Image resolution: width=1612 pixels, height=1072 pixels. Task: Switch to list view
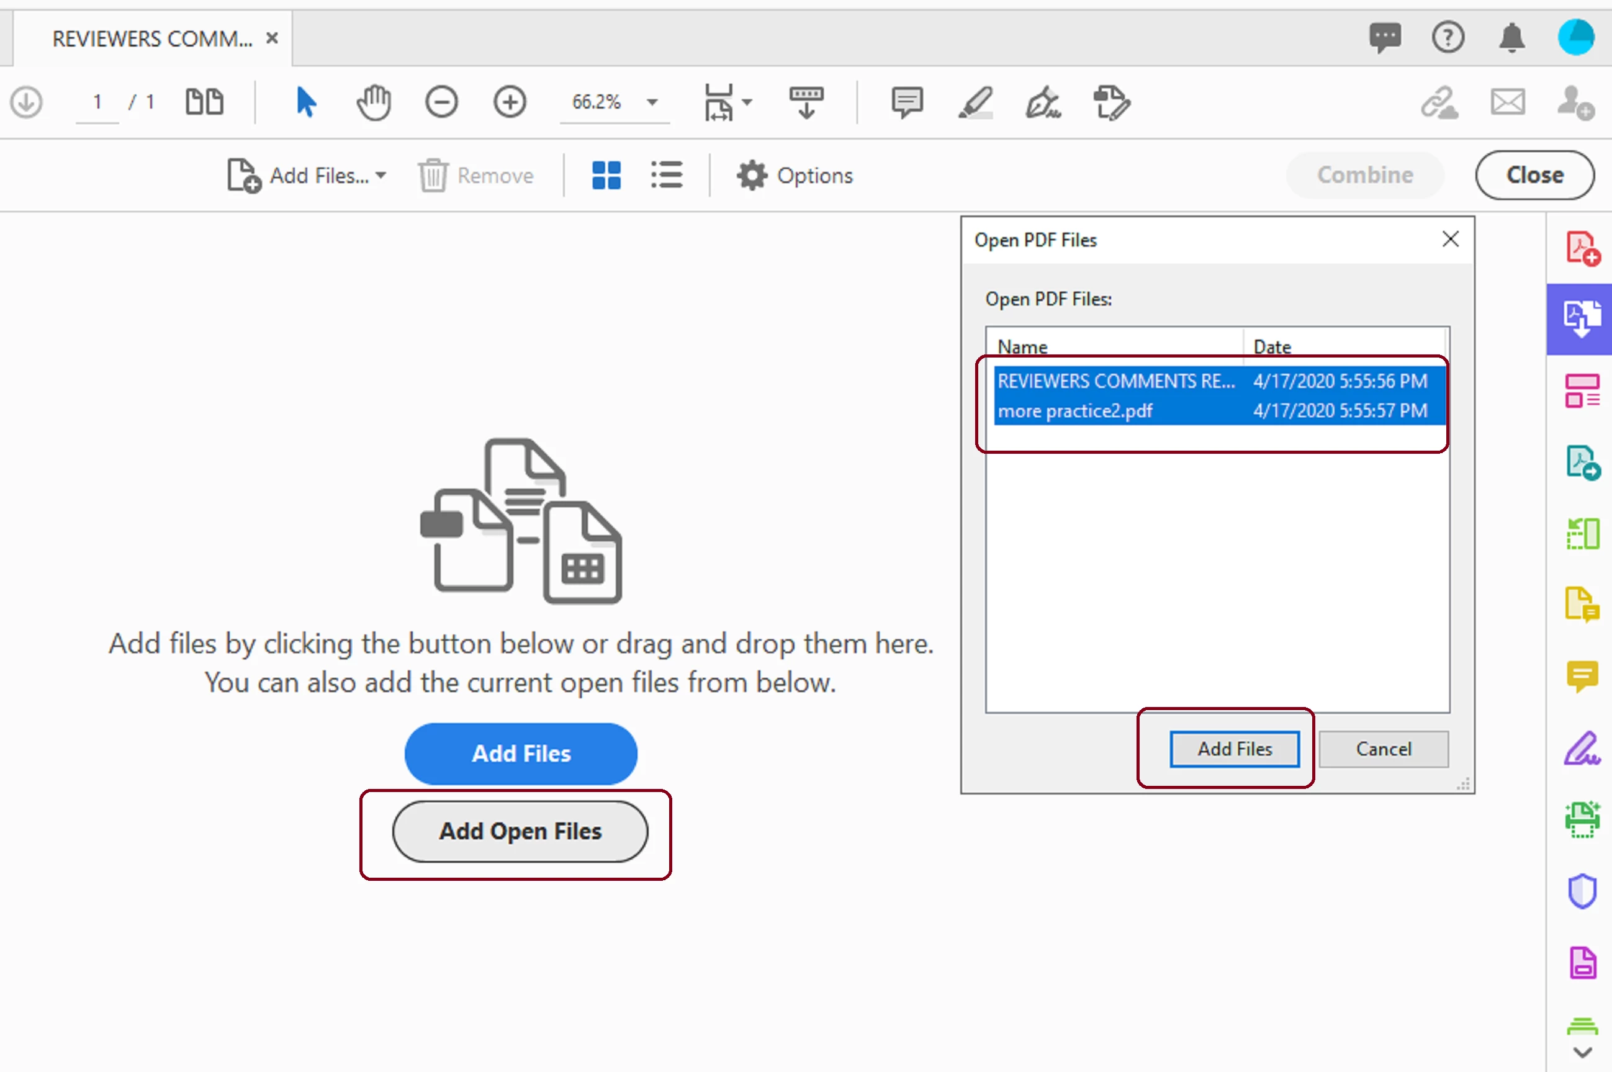[x=667, y=176]
